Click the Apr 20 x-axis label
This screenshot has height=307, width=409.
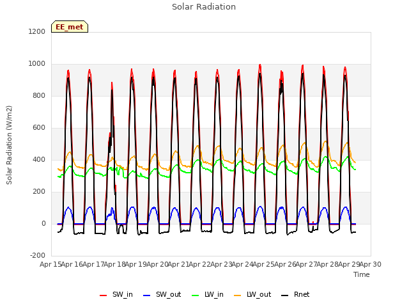click(157, 264)
